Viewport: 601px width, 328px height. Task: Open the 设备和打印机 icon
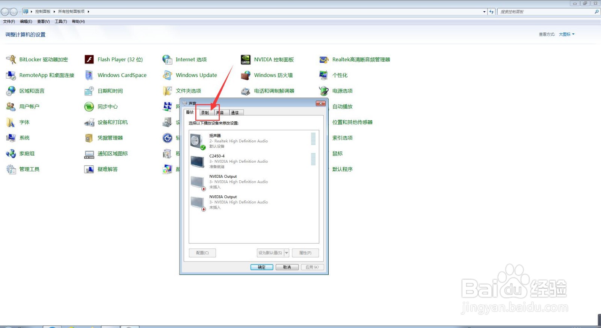tap(89, 122)
